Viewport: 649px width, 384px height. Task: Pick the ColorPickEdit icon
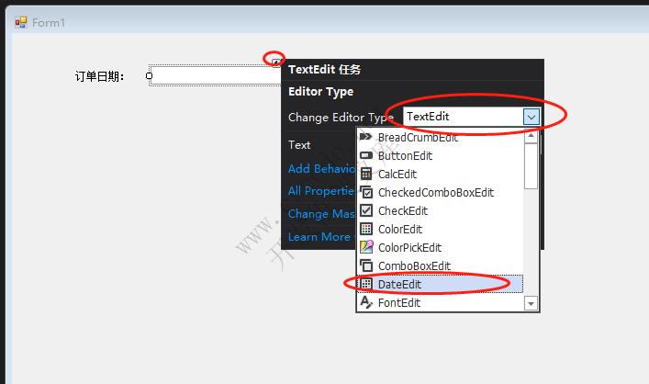coord(366,247)
